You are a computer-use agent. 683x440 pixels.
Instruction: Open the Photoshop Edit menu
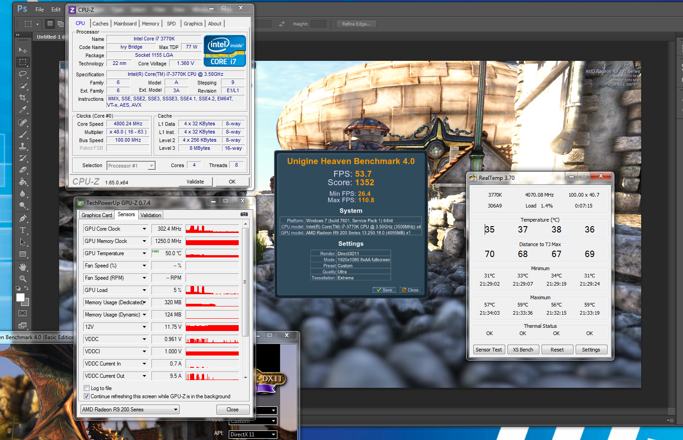[x=56, y=10]
